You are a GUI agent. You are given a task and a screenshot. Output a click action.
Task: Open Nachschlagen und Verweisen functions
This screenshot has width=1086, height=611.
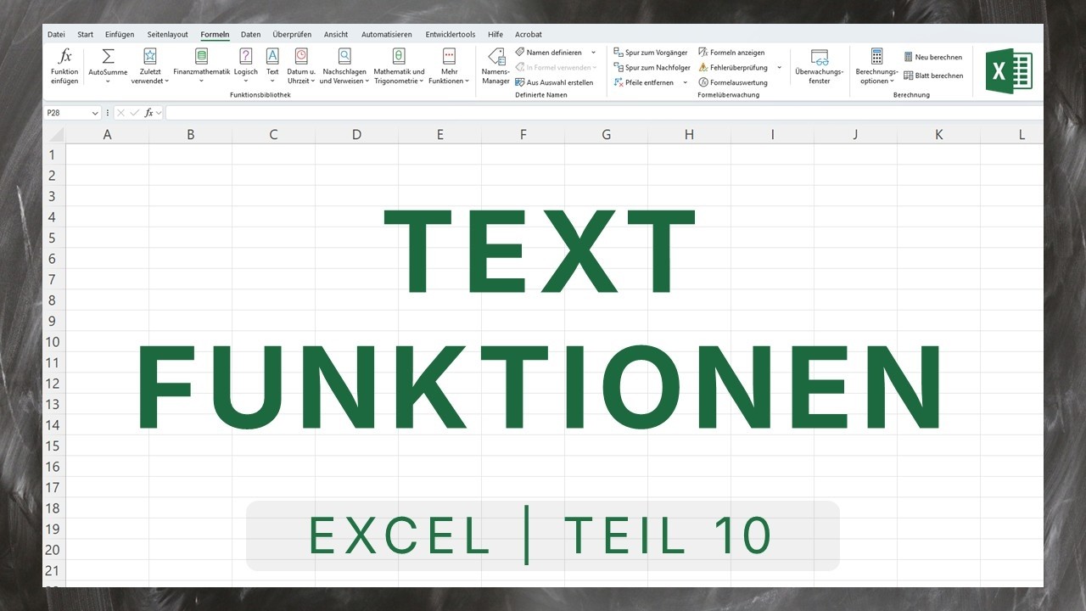[344, 66]
